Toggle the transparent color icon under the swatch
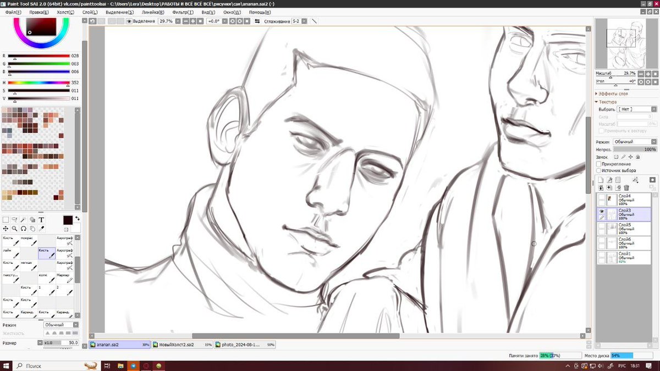Viewport: 660px width, 371px height. click(x=66, y=230)
